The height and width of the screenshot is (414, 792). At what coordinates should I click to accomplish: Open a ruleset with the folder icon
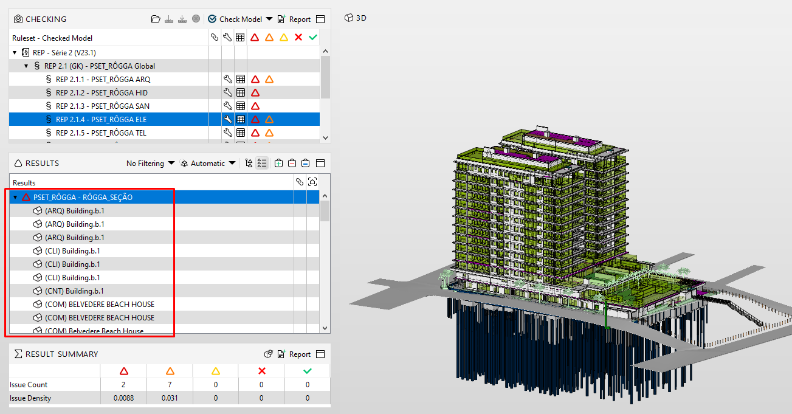pyautogui.click(x=156, y=19)
